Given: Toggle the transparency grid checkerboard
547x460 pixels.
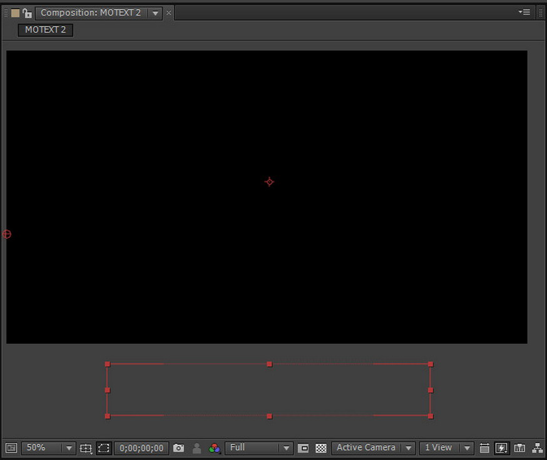Looking at the screenshot, I should coord(320,448).
